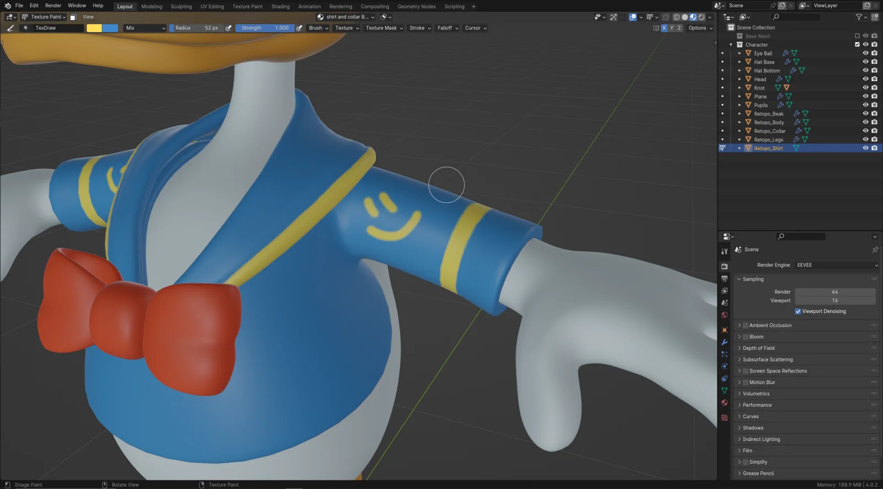Switch viewport to Wireframe shading

tap(677, 17)
